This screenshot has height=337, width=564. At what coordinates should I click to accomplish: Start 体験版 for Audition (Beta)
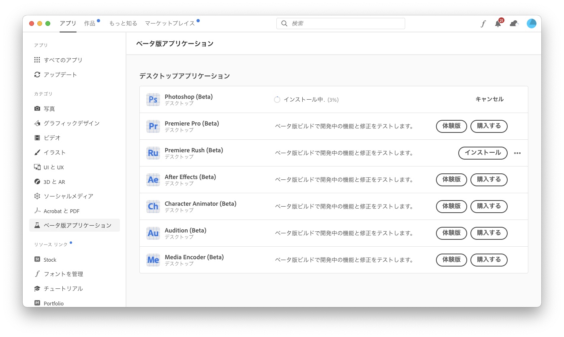[451, 233]
